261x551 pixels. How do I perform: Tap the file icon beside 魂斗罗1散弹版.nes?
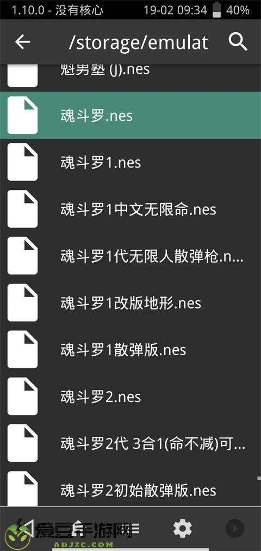click(x=22, y=350)
